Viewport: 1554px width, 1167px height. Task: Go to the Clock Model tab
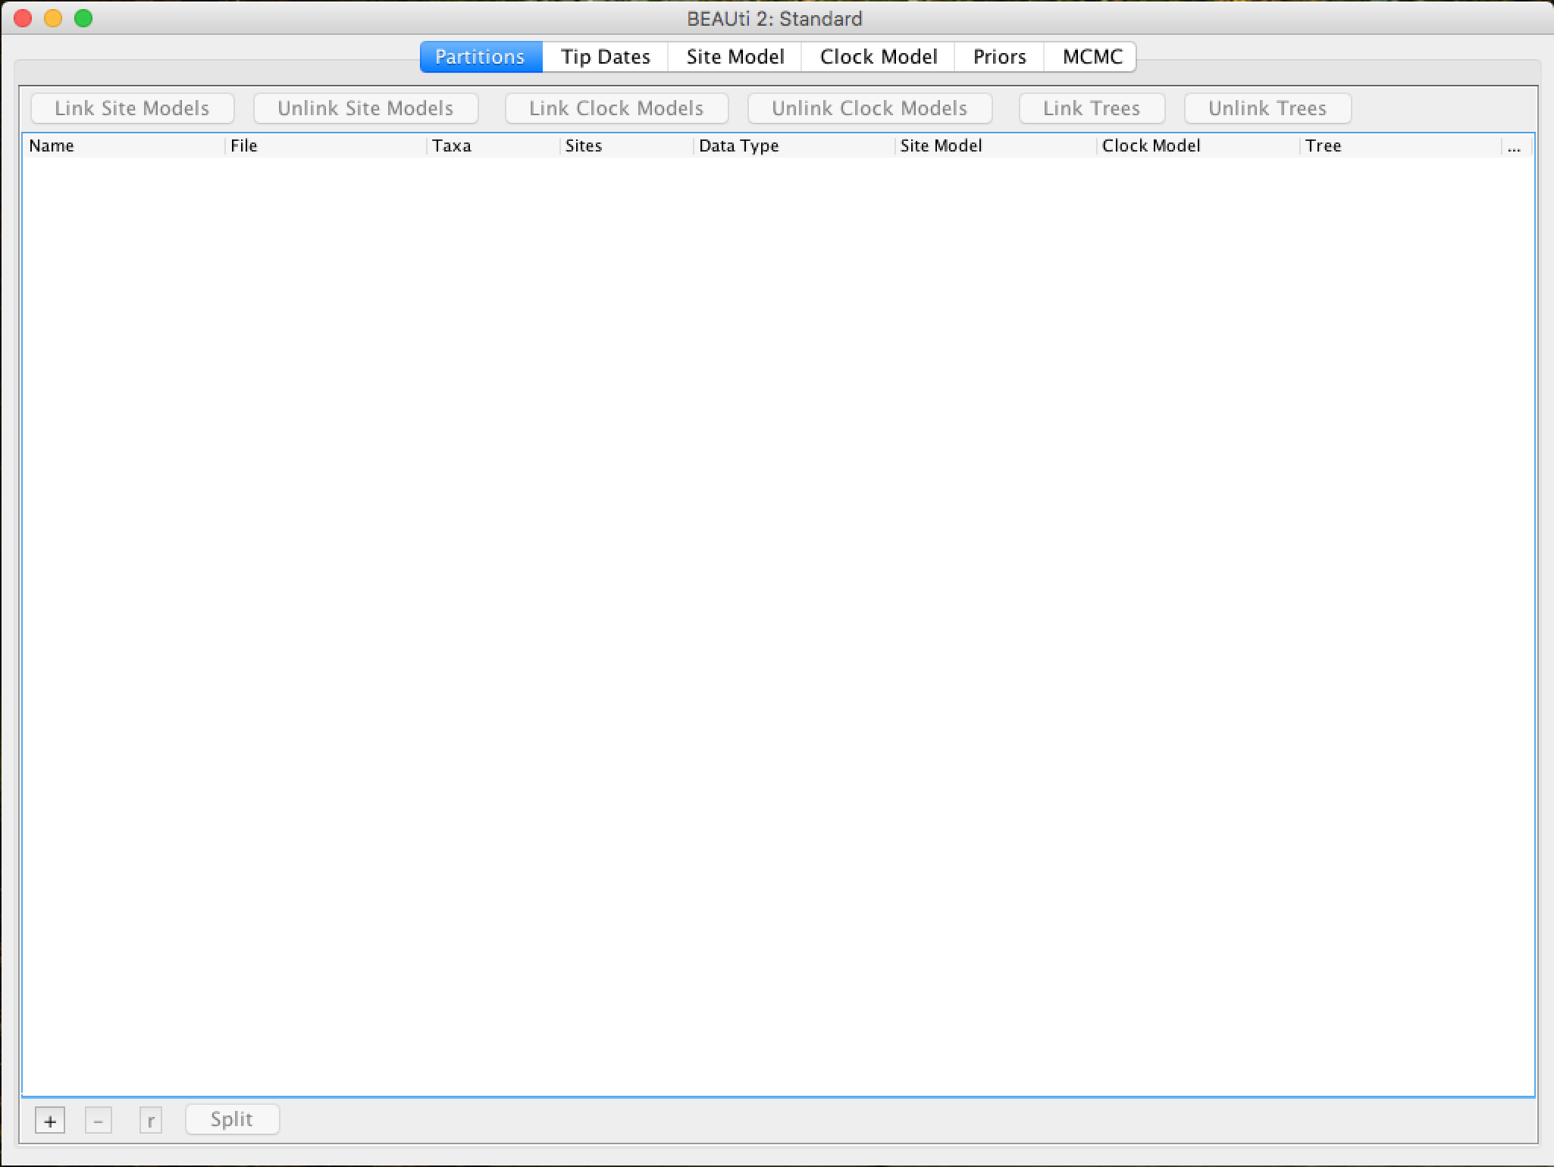pos(879,57)
